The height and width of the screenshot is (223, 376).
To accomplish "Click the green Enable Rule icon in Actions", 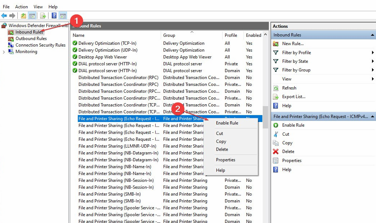I will click(x=276, y=125).
